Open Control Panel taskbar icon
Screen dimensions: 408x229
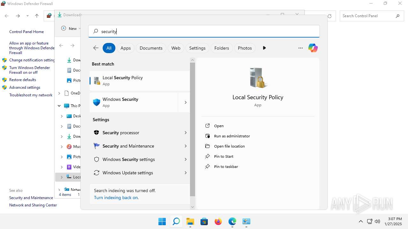point(246,221)
